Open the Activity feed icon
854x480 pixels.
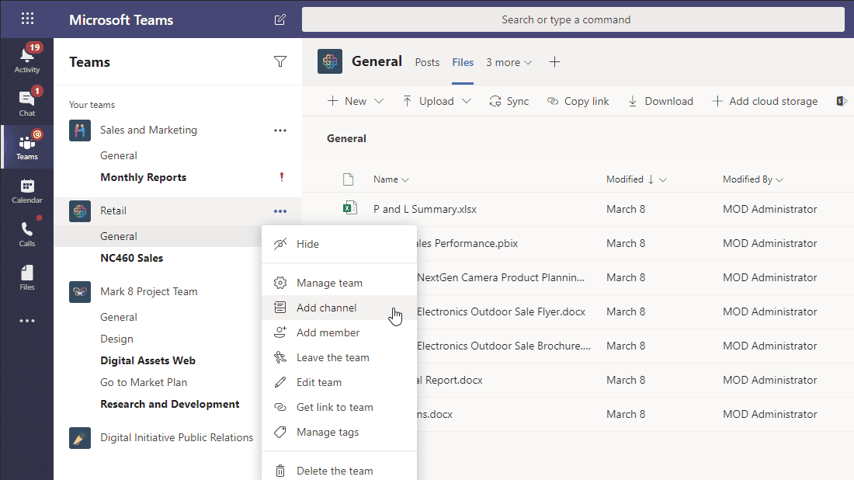26,56
